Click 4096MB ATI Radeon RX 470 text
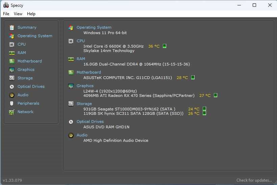The width and height of the screenshot is (277, 185). coord(139,96)
